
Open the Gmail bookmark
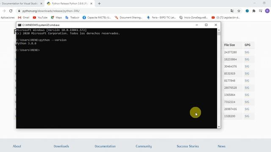tap(24, 18)
